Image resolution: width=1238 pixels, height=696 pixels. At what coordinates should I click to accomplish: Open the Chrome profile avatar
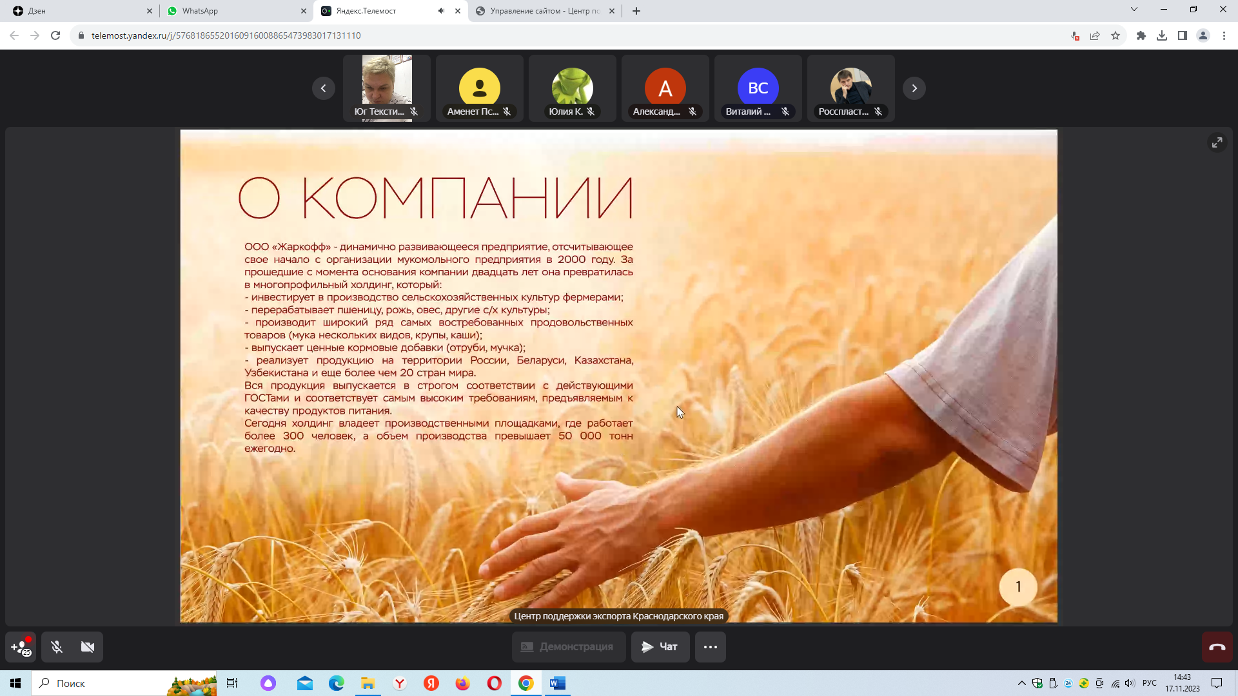1203,36
